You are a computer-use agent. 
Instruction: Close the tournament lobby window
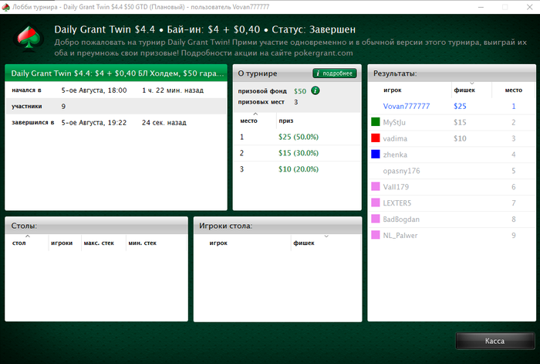coord(530,7)
